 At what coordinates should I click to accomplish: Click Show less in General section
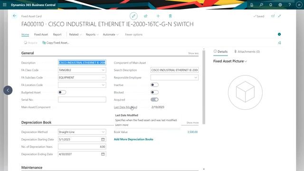(193, 53)
